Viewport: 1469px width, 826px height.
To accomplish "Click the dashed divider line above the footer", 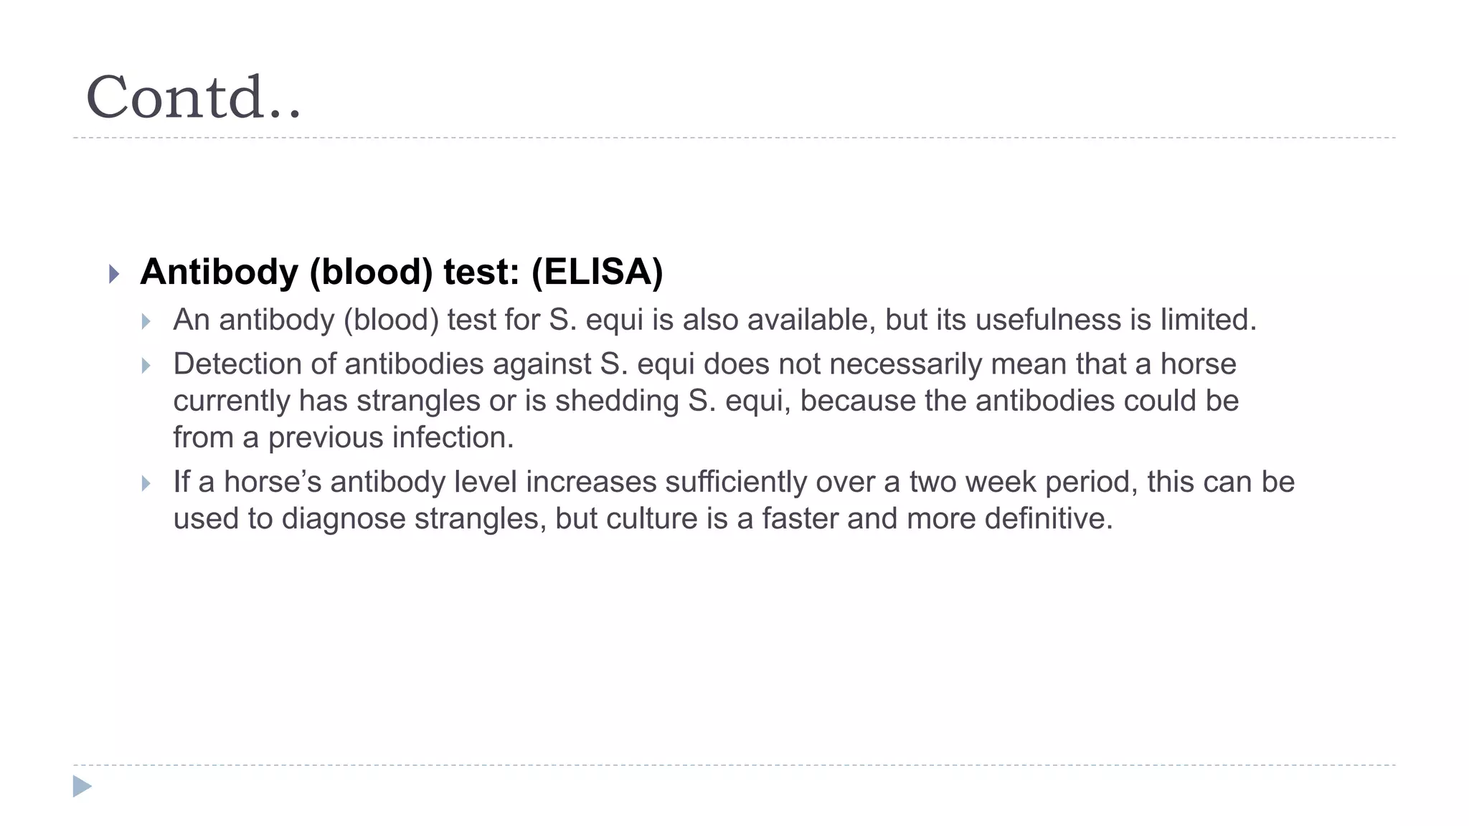I will [734, 765].
